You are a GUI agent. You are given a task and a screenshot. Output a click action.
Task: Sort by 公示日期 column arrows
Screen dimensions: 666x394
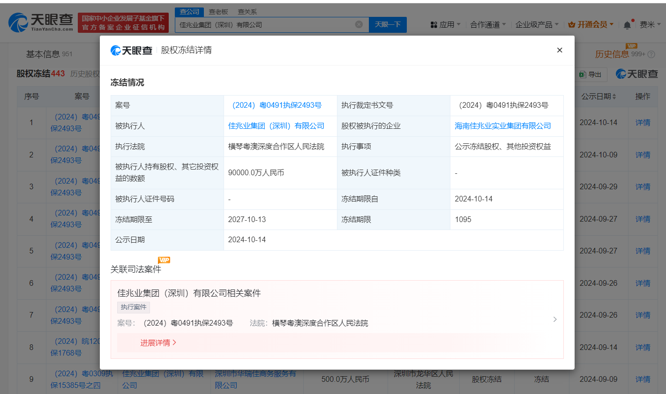click(x=614, y=97)
